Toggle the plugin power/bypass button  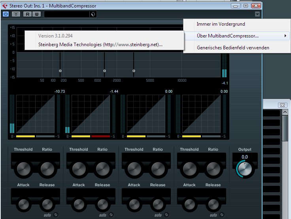6,14
